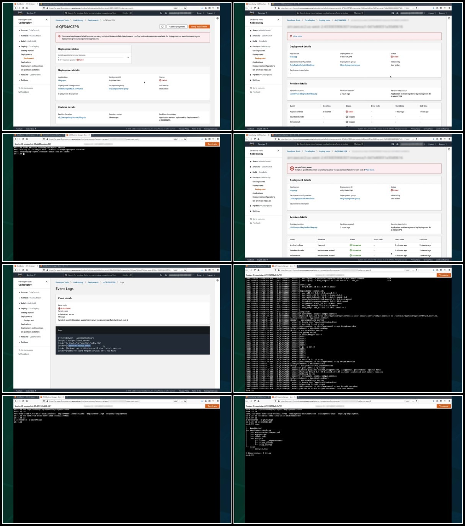Click View more in scripts/start_server error banner

tap(370, 170)
